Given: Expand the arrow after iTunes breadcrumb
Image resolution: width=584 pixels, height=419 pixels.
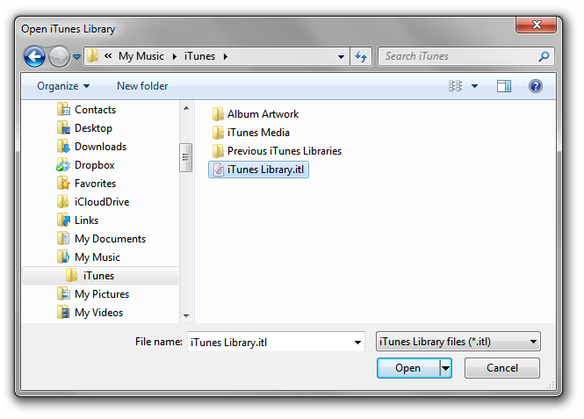Looking at the screenshot, I should pos(226,56).
